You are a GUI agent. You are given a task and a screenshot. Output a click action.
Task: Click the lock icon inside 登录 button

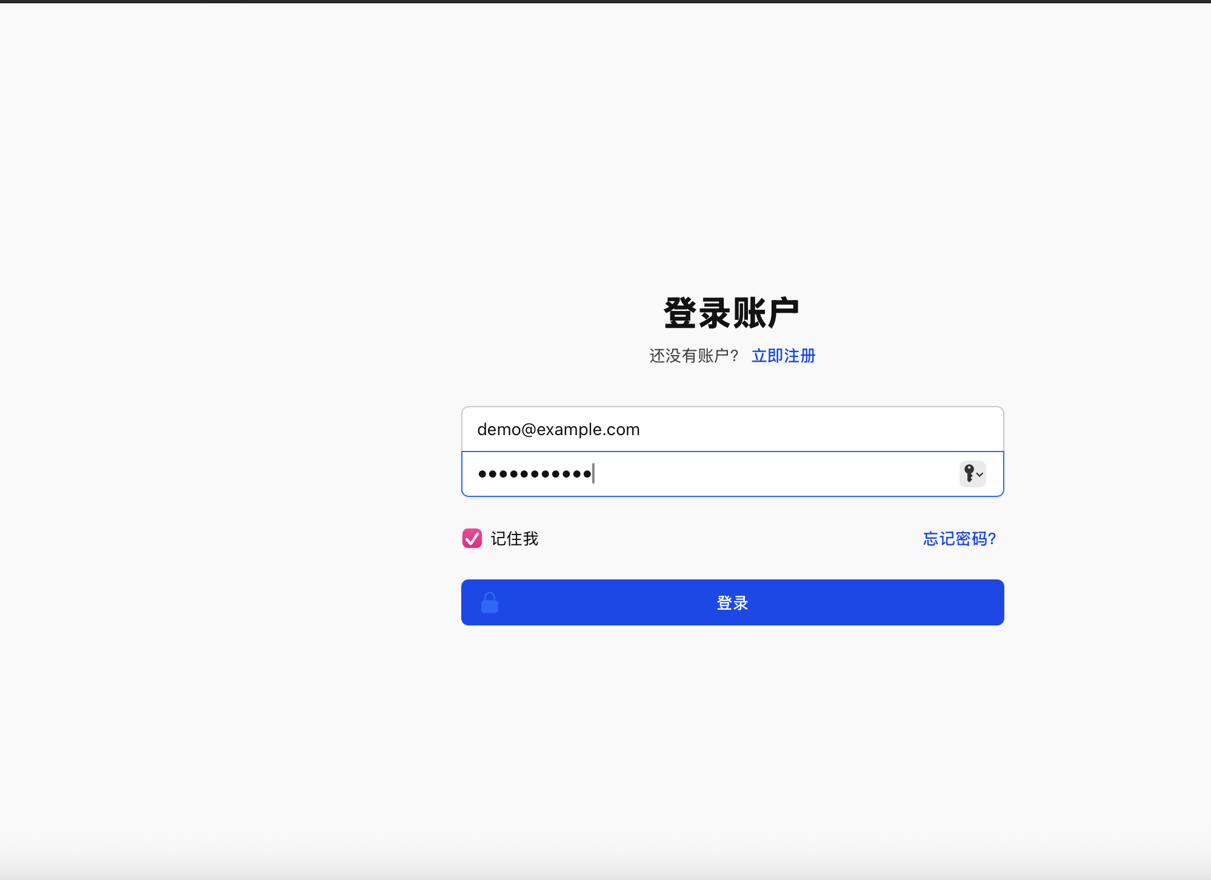pyautogui.click(x=490, y=602)
